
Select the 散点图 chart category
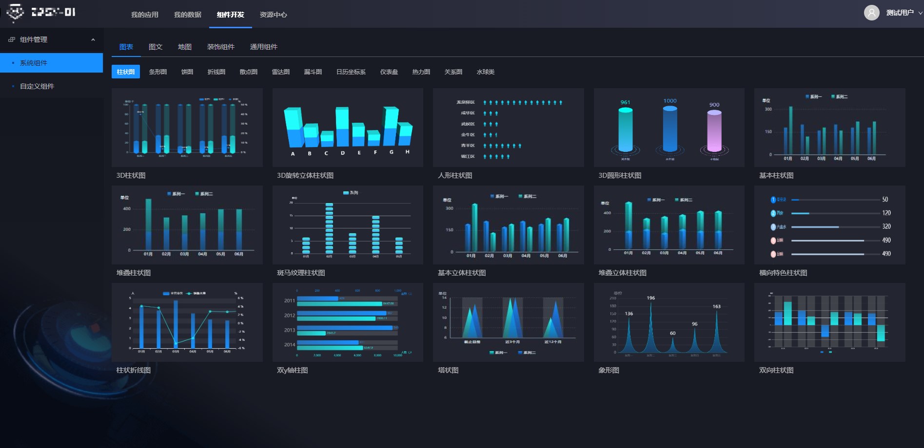tap(249, 72)
